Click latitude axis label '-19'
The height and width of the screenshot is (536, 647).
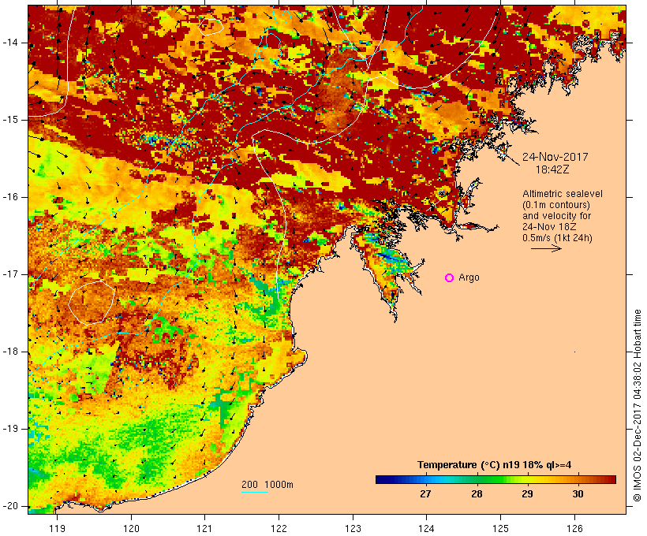click(x=10, y=429)
